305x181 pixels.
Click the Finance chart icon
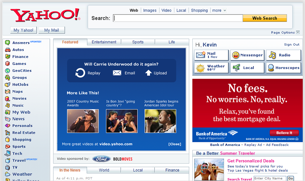click(8, 56)
